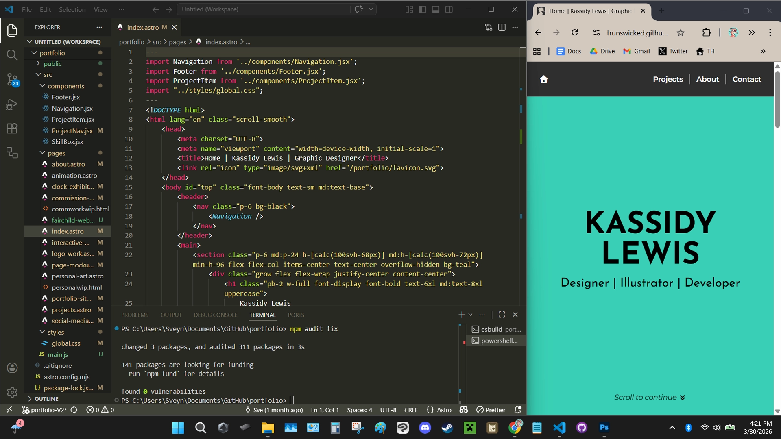Click the Manage gear in the activity bar

12,392
